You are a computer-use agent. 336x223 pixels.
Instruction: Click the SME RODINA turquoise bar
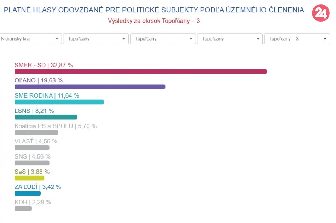(x=59, y=102)
